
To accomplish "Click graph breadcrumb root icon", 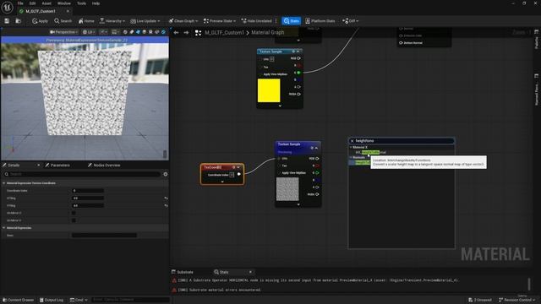I will pos(198,33).
